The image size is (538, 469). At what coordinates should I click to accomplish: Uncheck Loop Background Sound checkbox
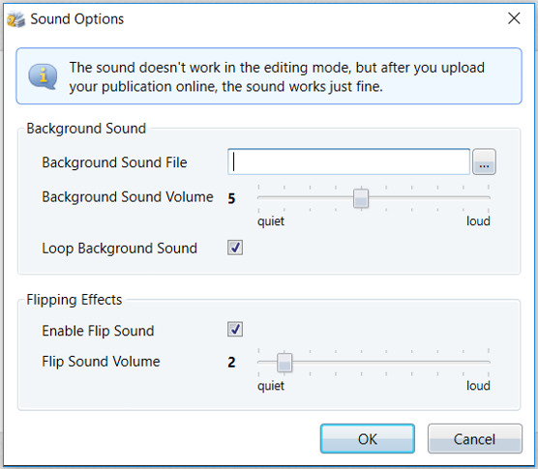[x=235, y=248]
